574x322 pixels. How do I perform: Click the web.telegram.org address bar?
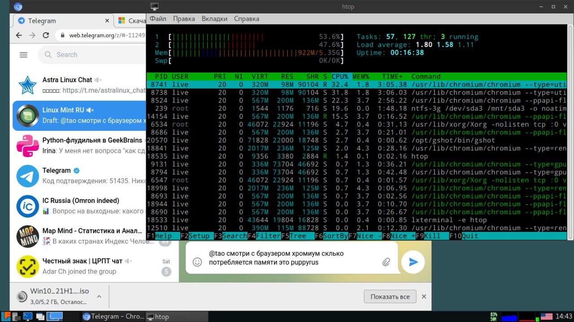point(102,35)
